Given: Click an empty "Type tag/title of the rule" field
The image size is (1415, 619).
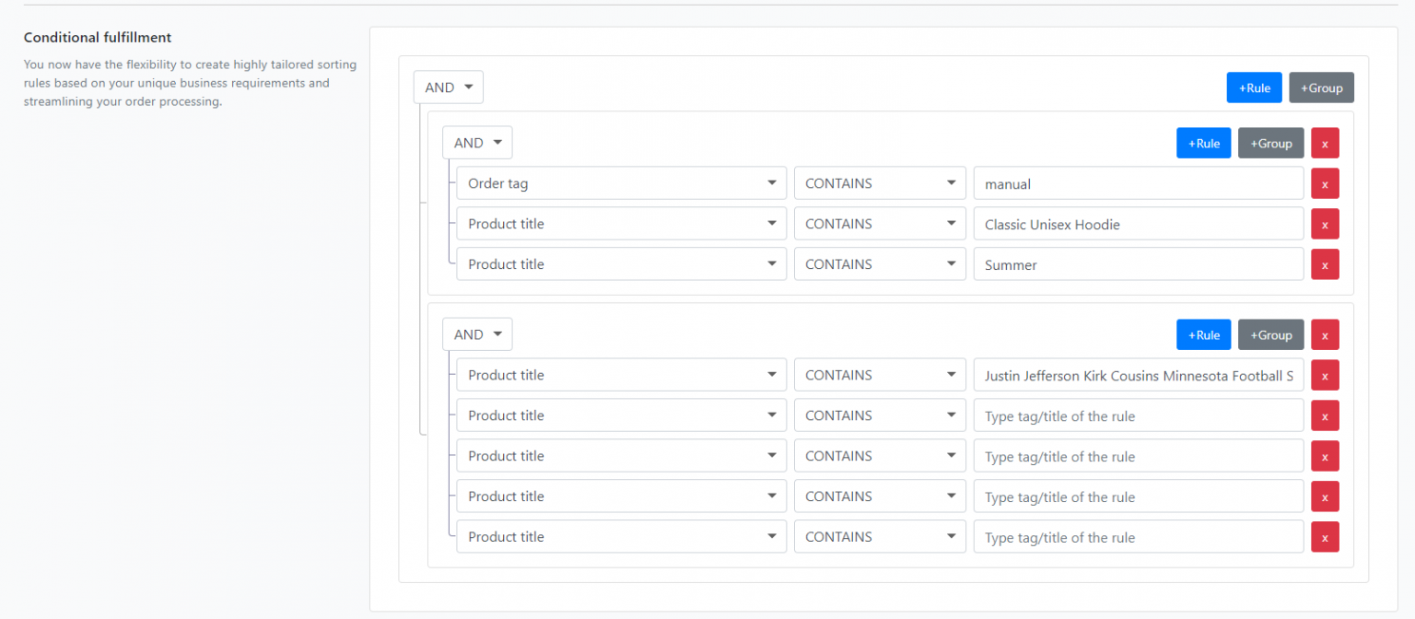Looking at the screenshot, I should [x=1138, y=415].
